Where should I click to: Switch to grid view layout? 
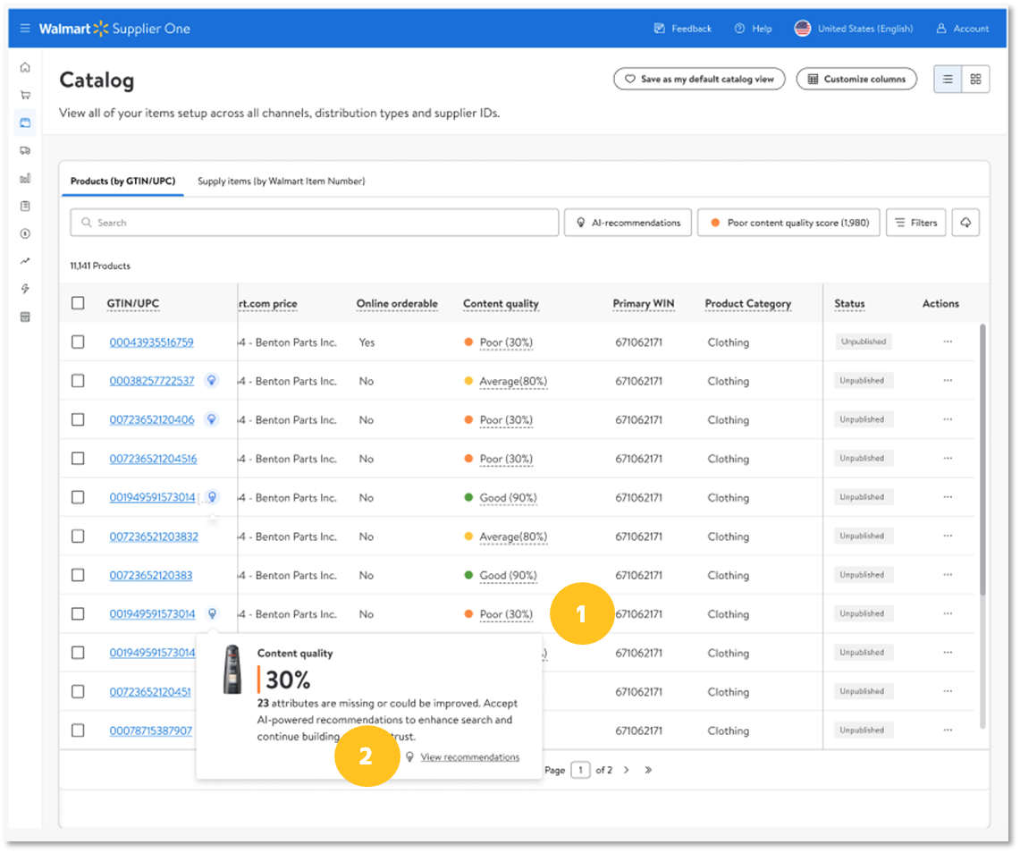(x=975, y=79)
